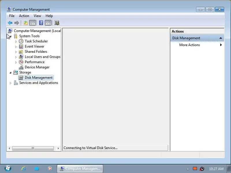This screenshot has width=231, height=173.
Task: Click the orange tray icon
Action: 195,169
